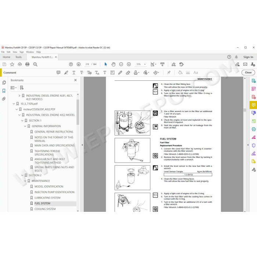Open the Edit menu
Image resolution: width=257 pixels, height=257 pixels.
coord(8,52)
